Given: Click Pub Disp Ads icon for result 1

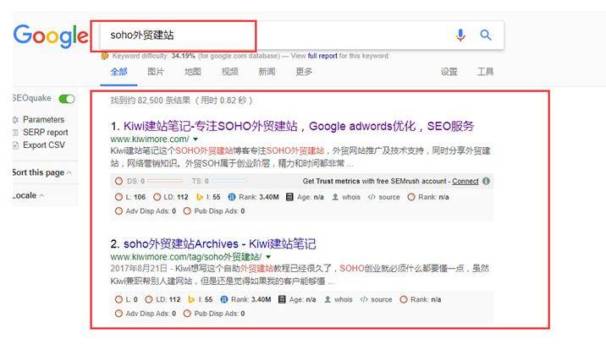Looking at the screenshot, I should pyautogui.click(x=187, y=211).
